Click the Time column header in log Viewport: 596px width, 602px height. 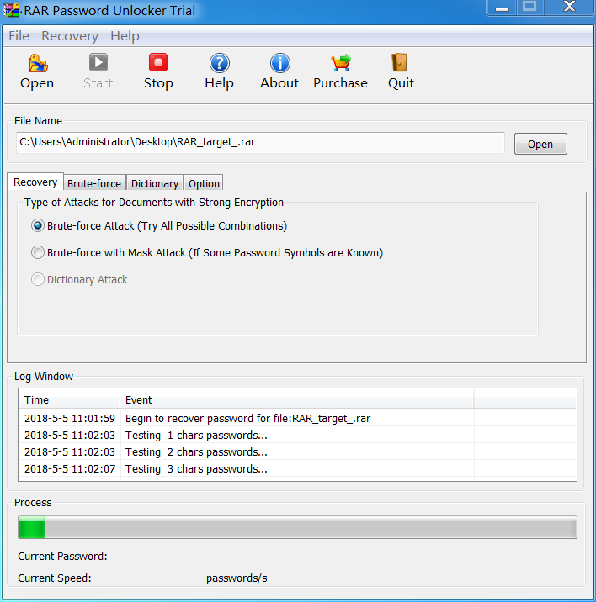70,399
